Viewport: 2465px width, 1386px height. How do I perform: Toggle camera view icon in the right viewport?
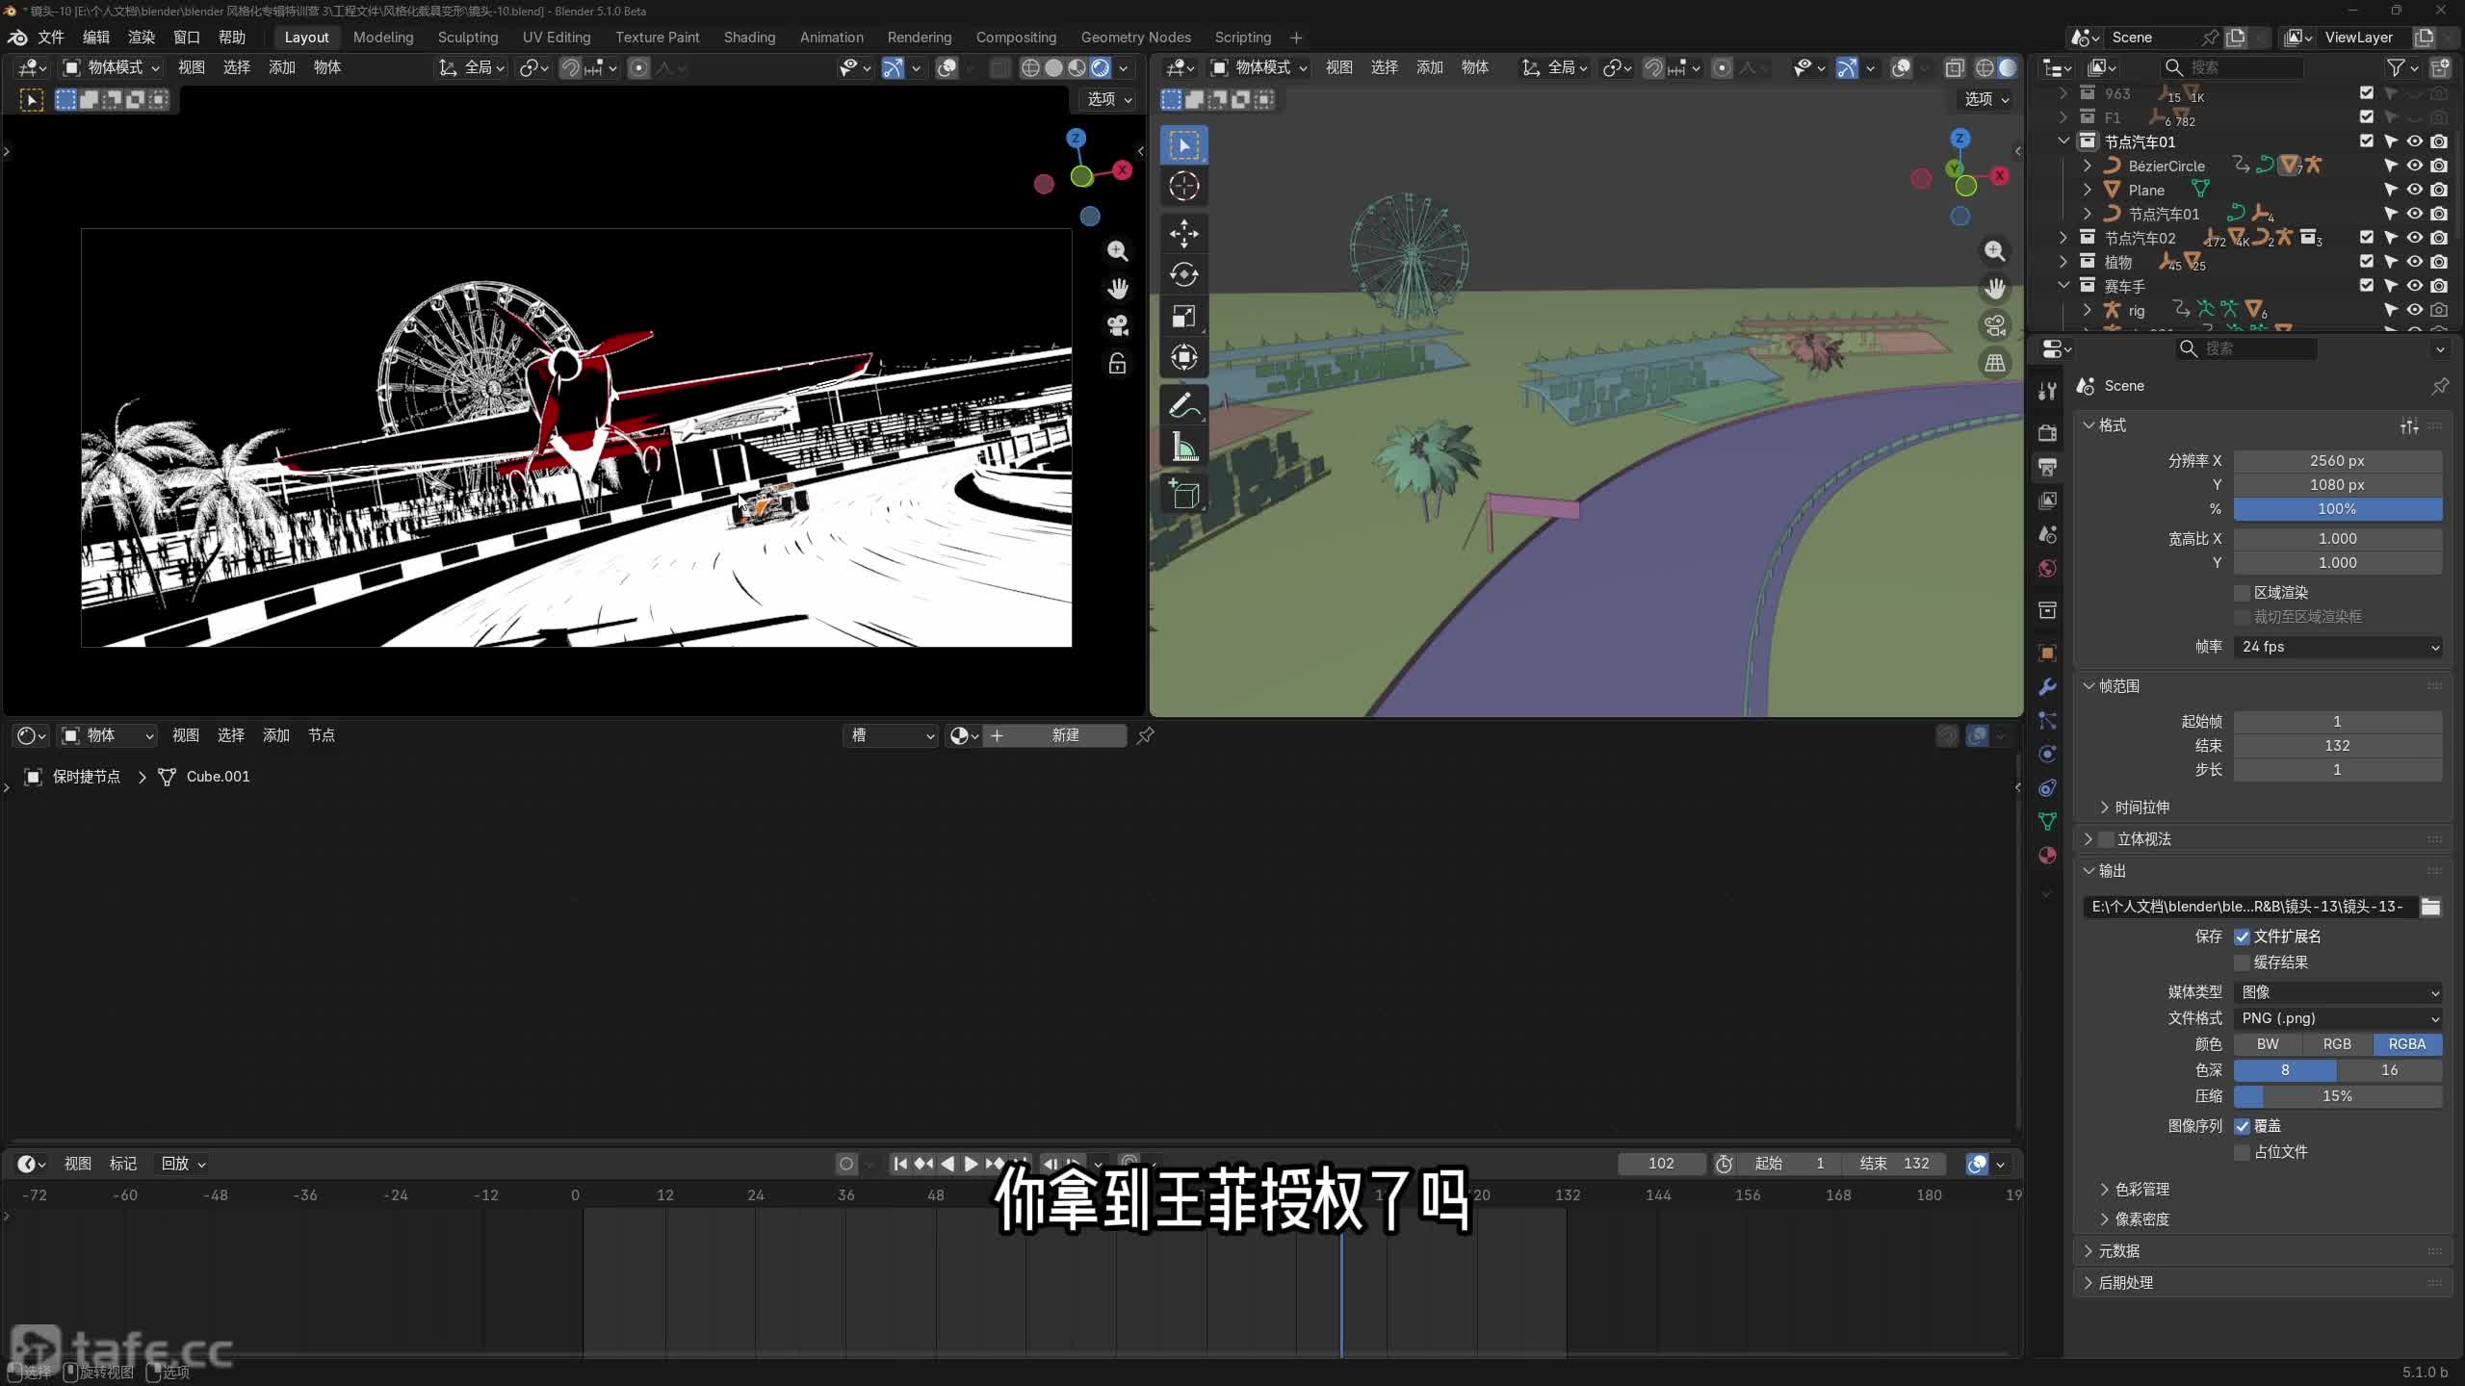click(x=1994, y=325)
